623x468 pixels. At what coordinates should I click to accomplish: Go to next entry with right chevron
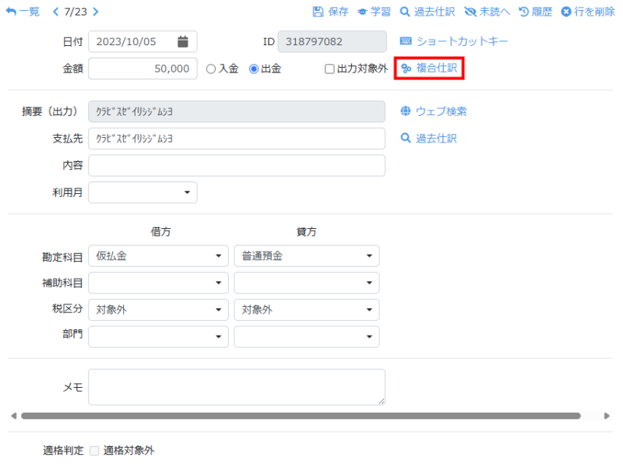pos(96,12)
